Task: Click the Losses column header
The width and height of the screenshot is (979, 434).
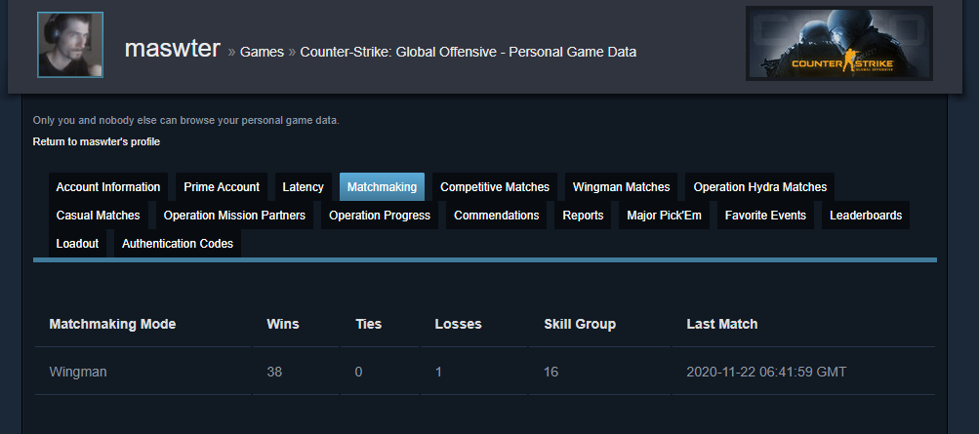Action: 459,324
